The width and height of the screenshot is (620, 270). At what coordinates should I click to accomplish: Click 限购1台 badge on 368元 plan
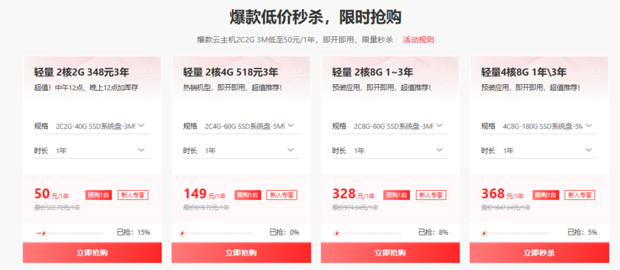pyautogui.click(x=546, y=195)
